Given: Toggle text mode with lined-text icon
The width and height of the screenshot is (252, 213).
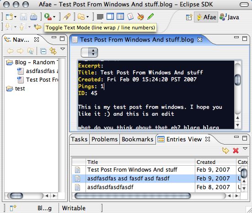Looking at the screenshot, I should (x=100, y=17).
